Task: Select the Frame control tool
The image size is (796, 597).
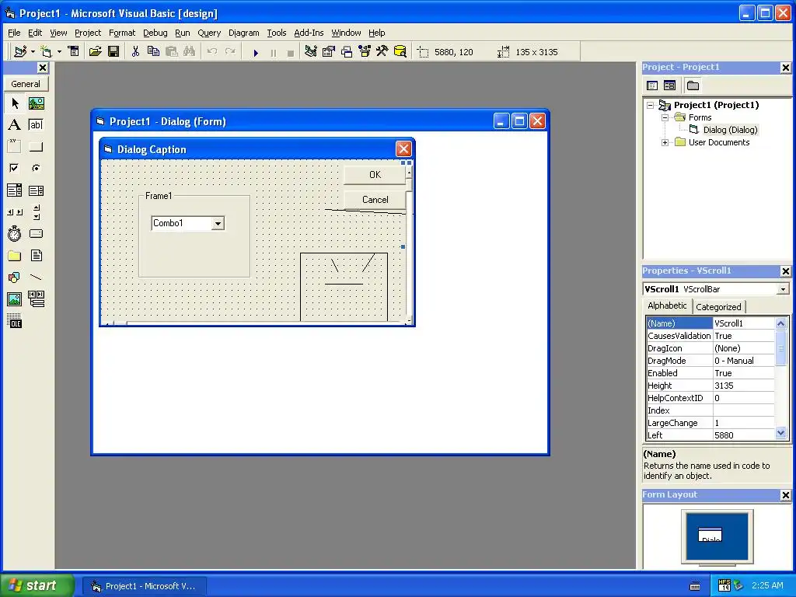Action: pyautogui.click(x=15, y=147)
